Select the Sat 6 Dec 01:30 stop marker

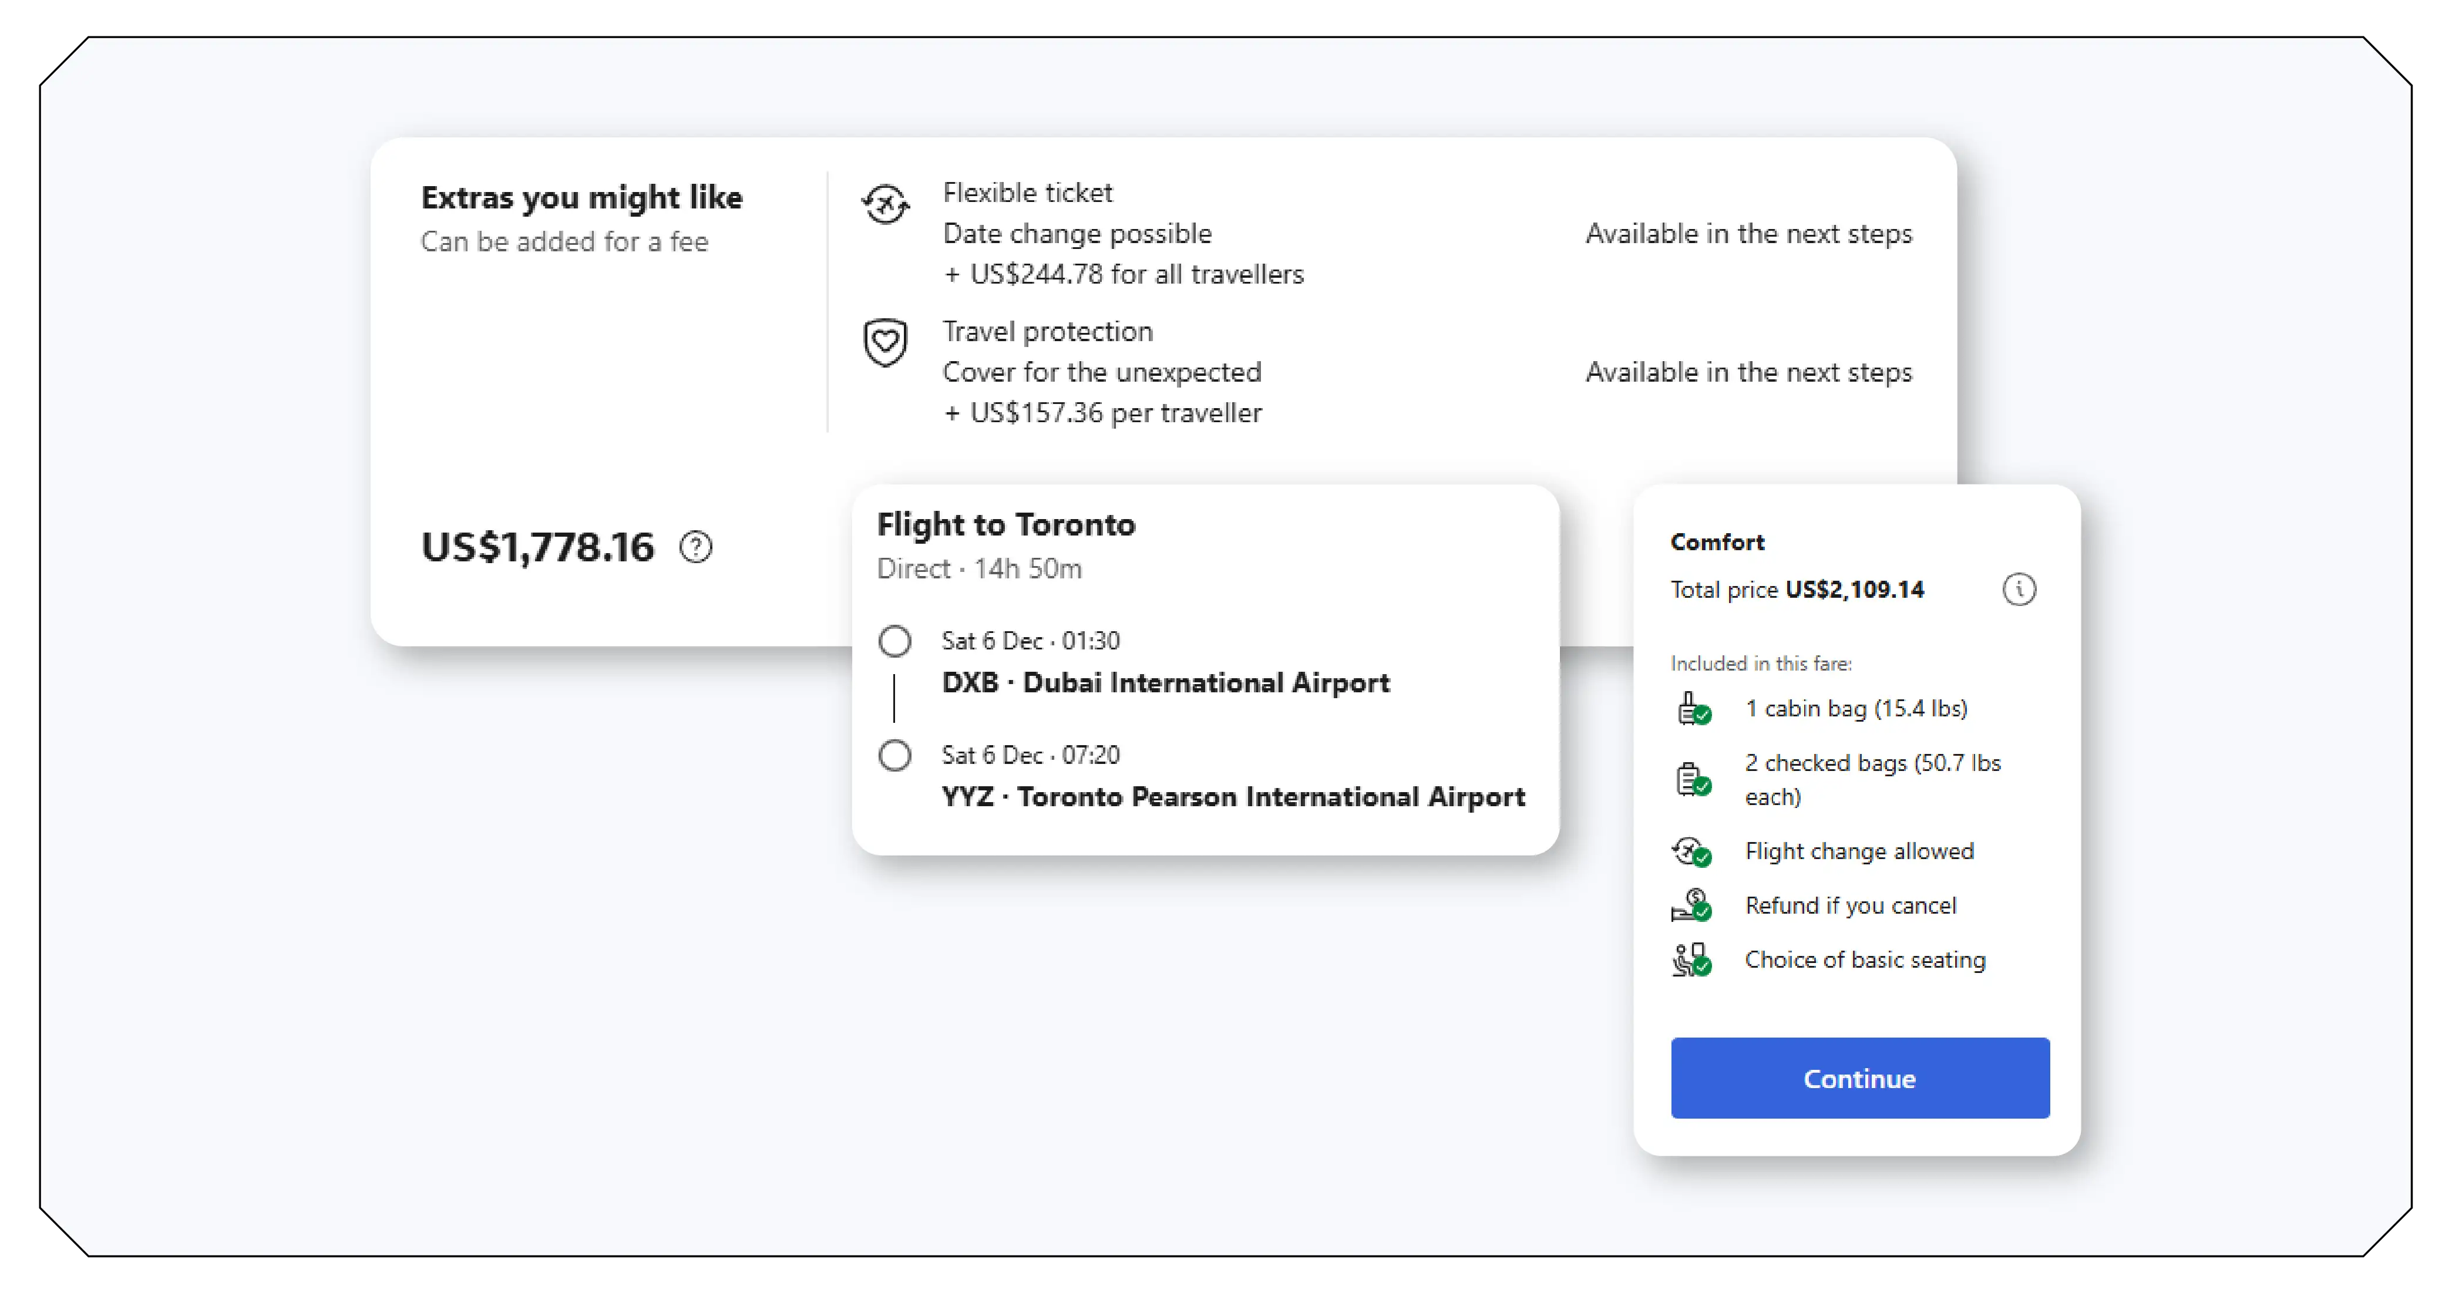tap(894, 641)
